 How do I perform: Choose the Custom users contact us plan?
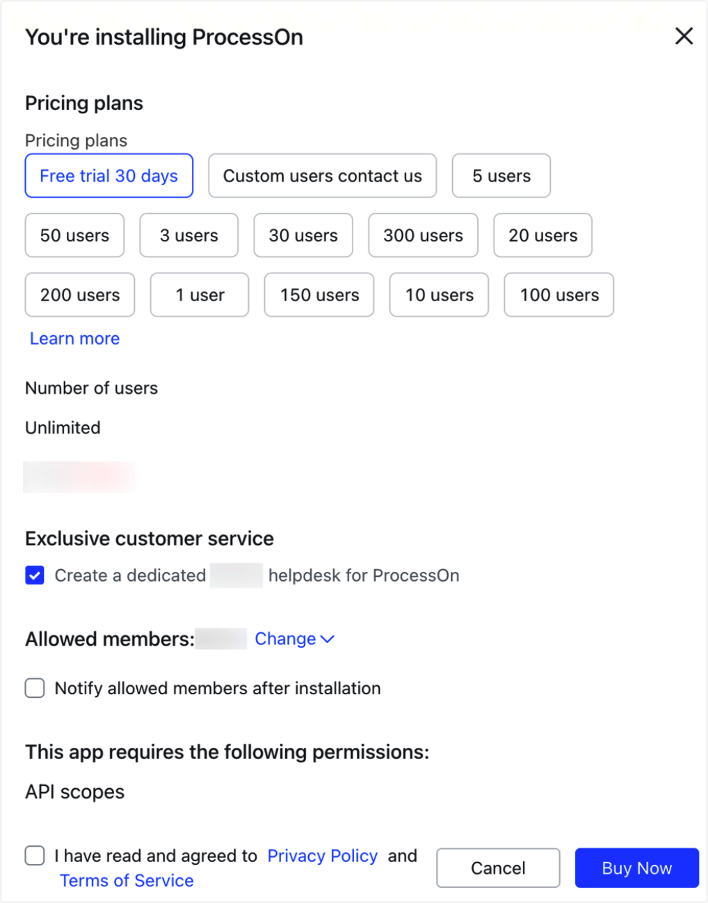click(x=322, y=175)
